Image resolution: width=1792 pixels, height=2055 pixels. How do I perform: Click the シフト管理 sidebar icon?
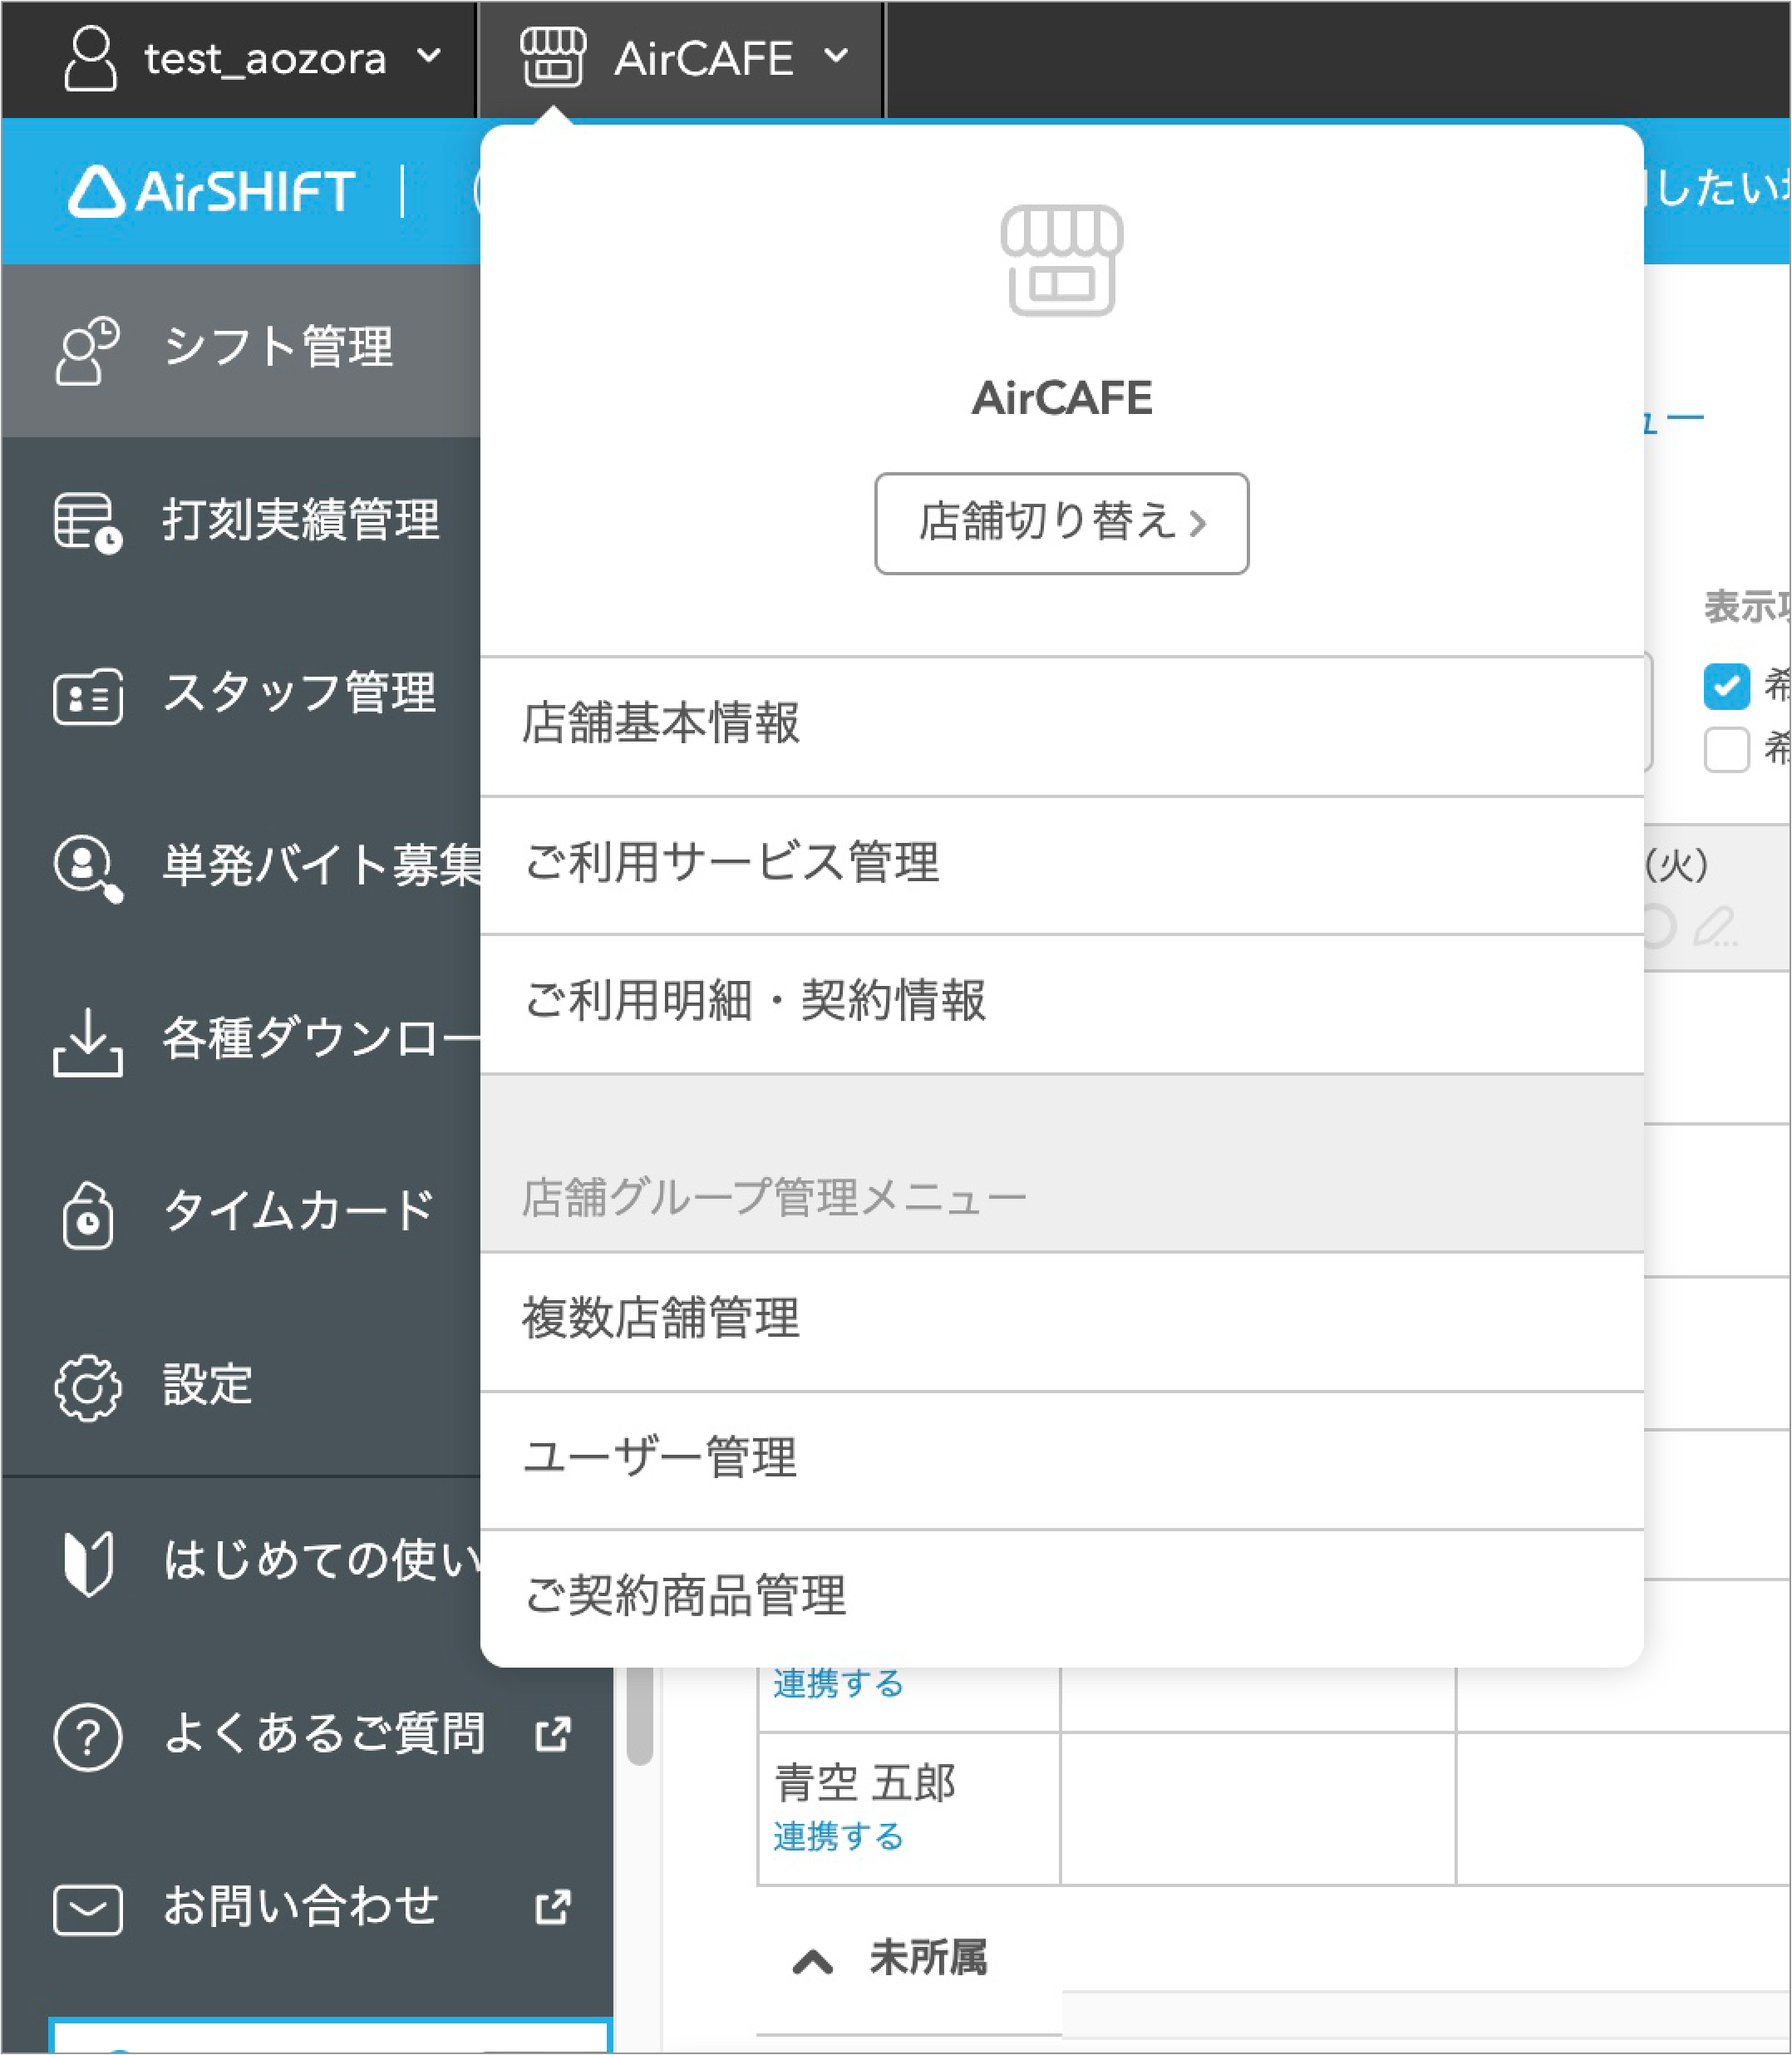pos(87,351)
